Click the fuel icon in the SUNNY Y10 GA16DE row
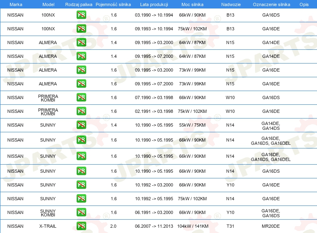The width and height of the screenshot is (317, 233). (81, 184)
